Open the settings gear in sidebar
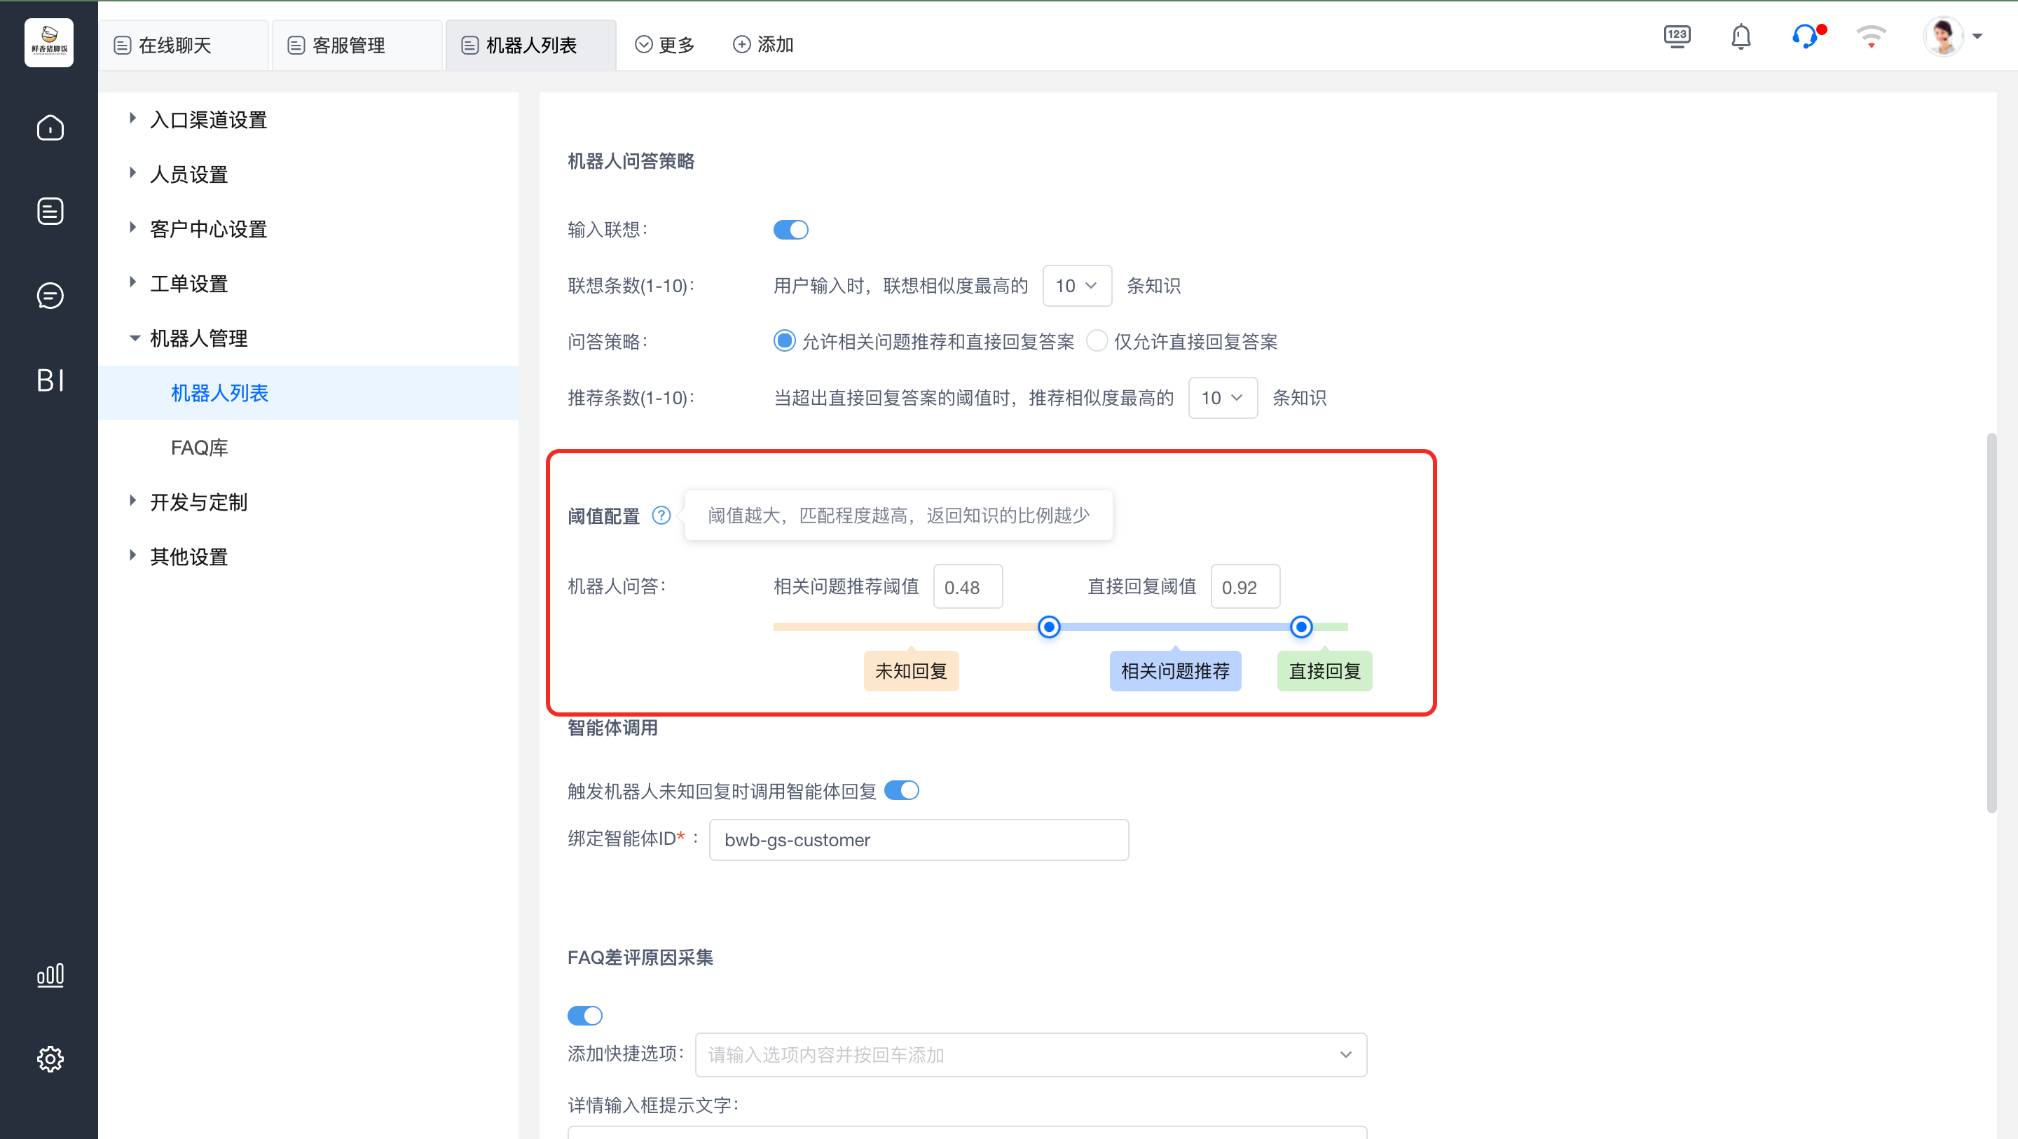 pyautogui.click(x=50, y=1058)
